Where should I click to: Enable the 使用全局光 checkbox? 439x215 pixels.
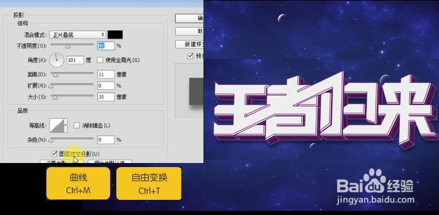click(x=100, y=60)
